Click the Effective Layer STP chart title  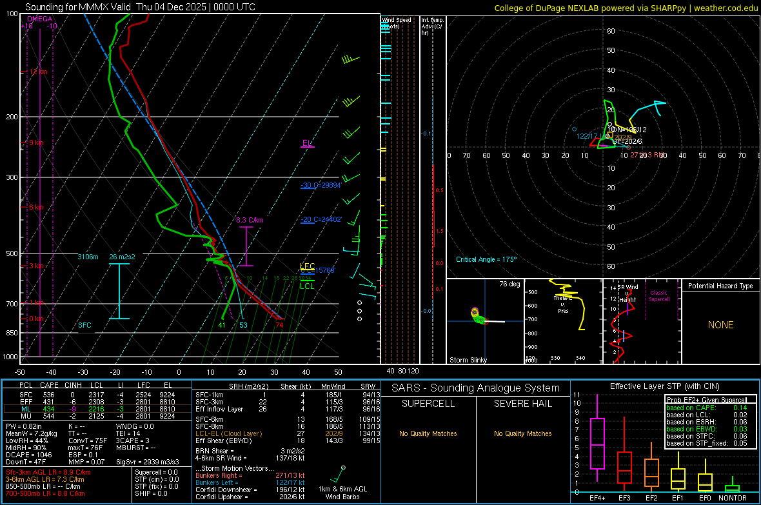coord(664,386)
